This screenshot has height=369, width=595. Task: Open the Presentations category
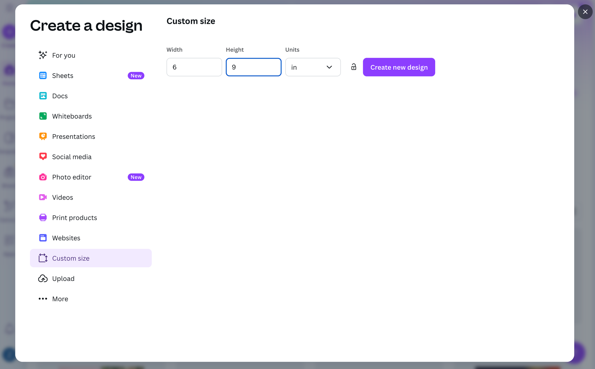(91, 137)
